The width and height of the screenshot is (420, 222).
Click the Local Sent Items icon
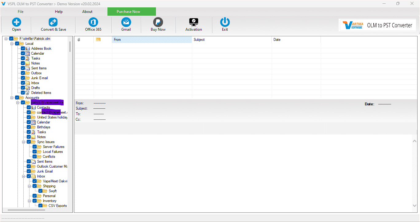click(28, 68)
